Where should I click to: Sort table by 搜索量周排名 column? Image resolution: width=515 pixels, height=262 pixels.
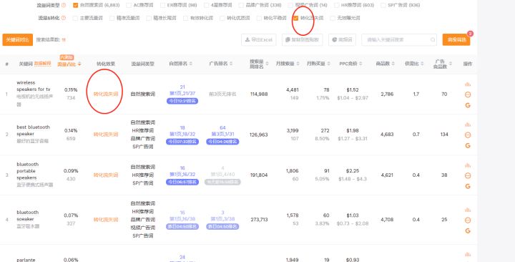point(267,64)
